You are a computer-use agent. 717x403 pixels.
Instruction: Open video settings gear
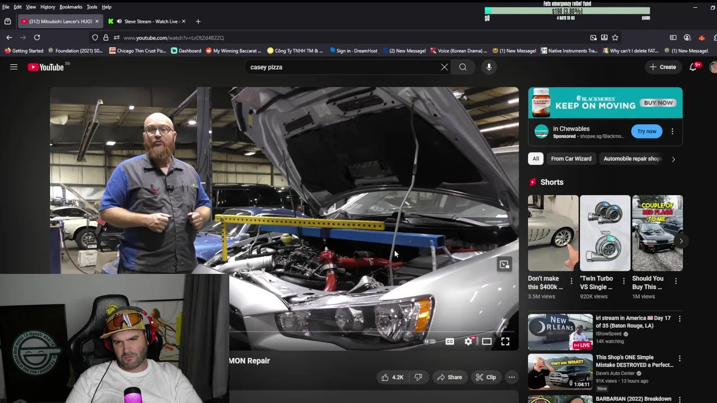click(469, 341)
